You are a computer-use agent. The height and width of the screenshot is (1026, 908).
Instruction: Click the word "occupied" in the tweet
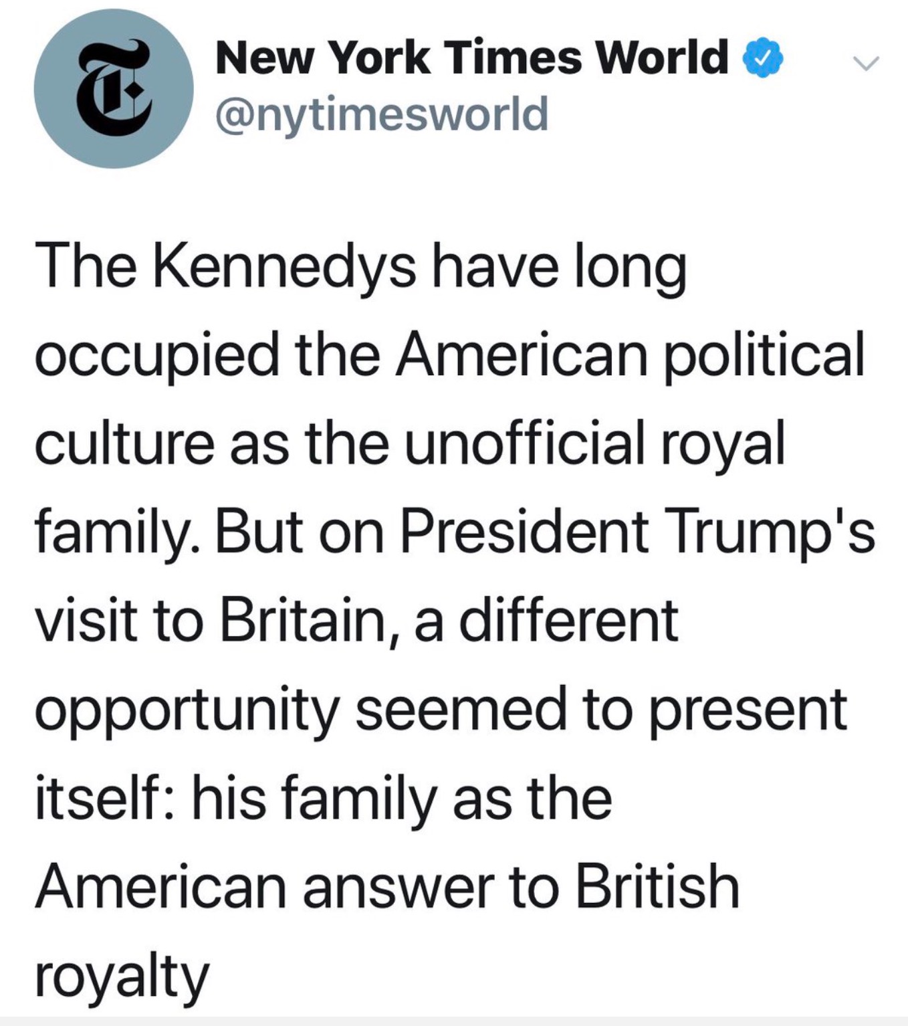point(156,356)
